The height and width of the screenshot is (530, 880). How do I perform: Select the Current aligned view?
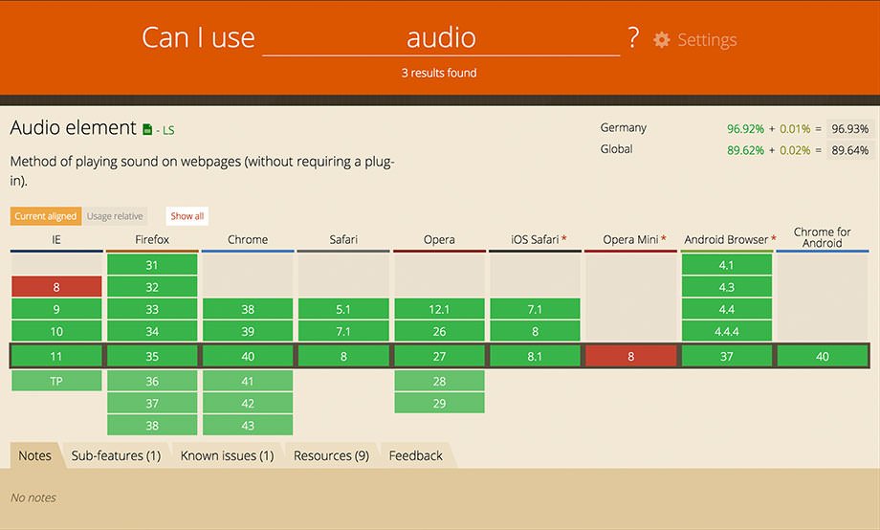point(46,216)
